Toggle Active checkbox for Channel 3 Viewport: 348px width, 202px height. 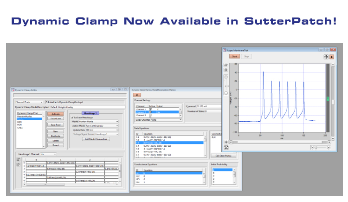tap(150, 115)
